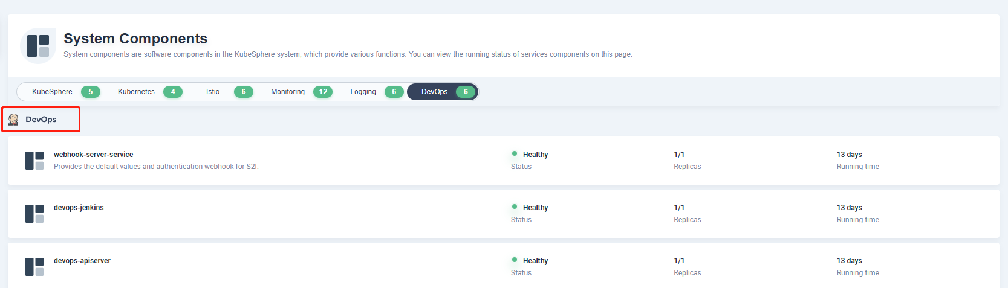
Task: Click the green status dot of devops-jenkins
Action: point(515,206)
